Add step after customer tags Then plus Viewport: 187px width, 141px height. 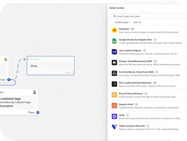point(38,113)
